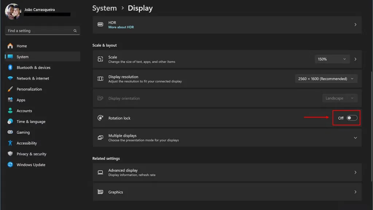Screen dimensions: 373x210
Task: Click 'Adjust the resolution' description text
Action: [145, 81]
